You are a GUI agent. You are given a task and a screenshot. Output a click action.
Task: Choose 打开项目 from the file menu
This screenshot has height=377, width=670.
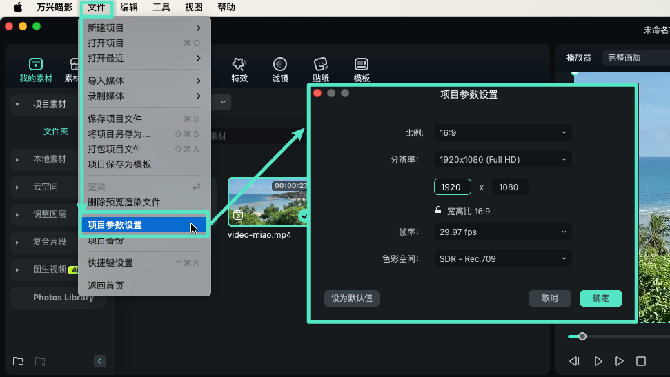point(144,43)
